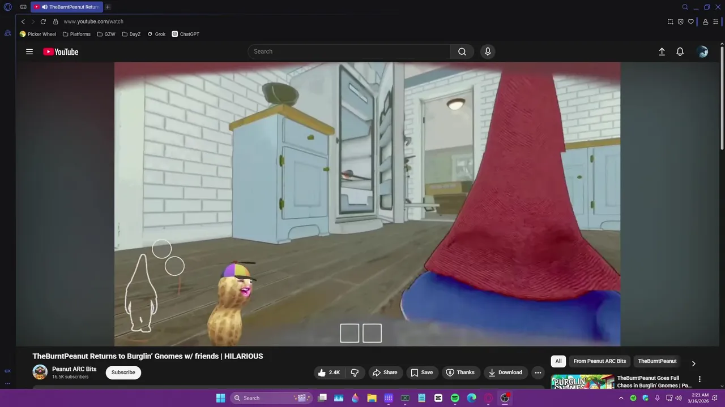Open the GZW bookmark folder
The height and width of the screenshot is (407, 725).
(x=106, y=34)
